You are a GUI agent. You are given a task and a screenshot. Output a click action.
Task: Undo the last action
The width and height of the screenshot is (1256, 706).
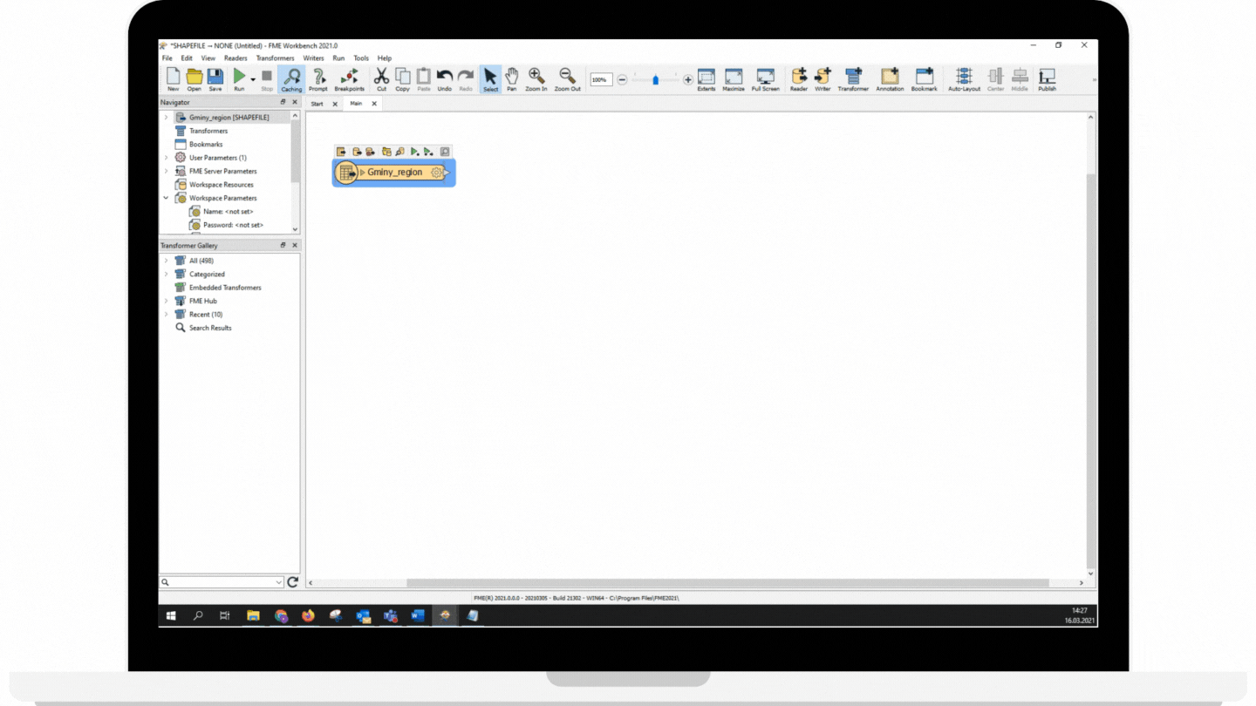[445, 79]
